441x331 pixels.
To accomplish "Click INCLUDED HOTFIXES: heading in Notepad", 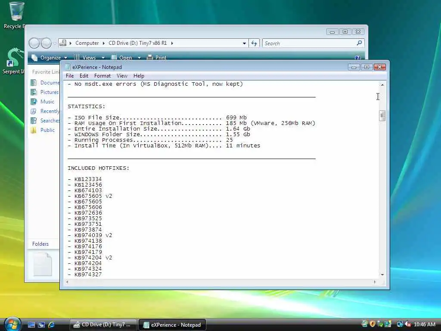I will [99, 168].
